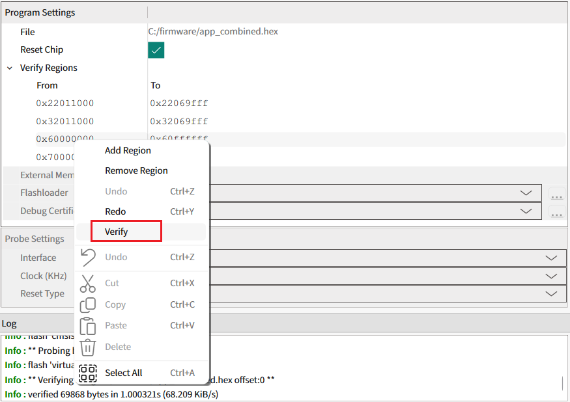Expand the Reset Type dropdown

coord(551,293)
